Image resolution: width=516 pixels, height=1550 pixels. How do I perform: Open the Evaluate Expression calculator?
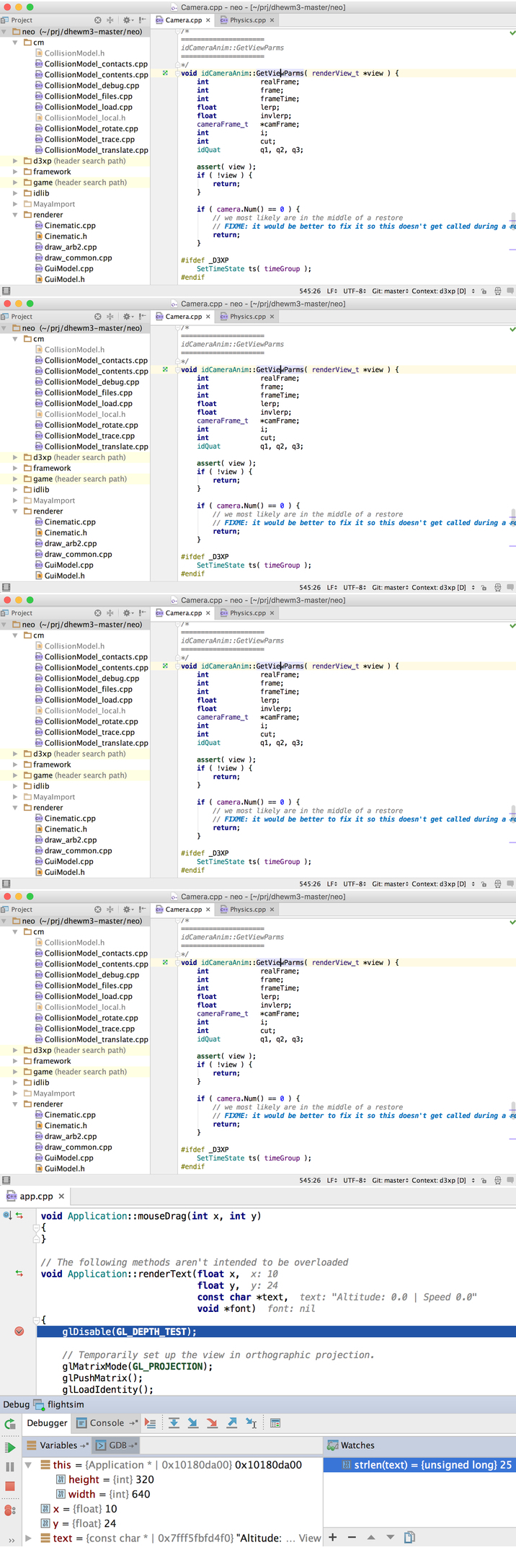[x=275, y=1423]
